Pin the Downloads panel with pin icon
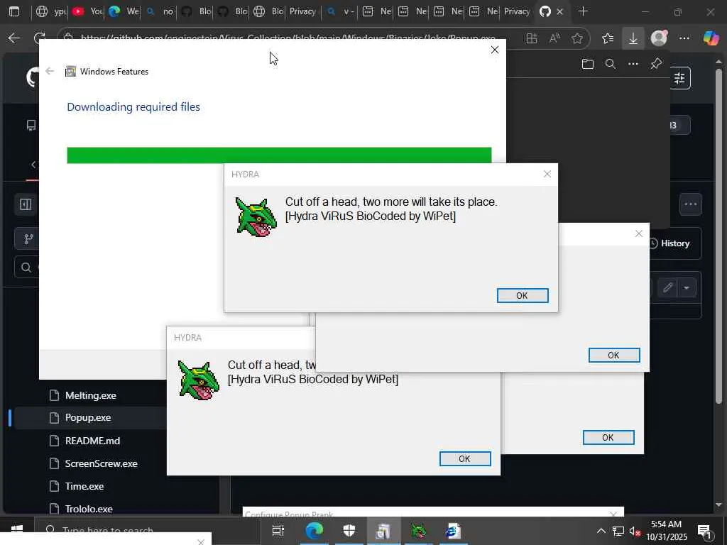The height and width of the screenshot is (545, 727). click(x=656, y=64)
